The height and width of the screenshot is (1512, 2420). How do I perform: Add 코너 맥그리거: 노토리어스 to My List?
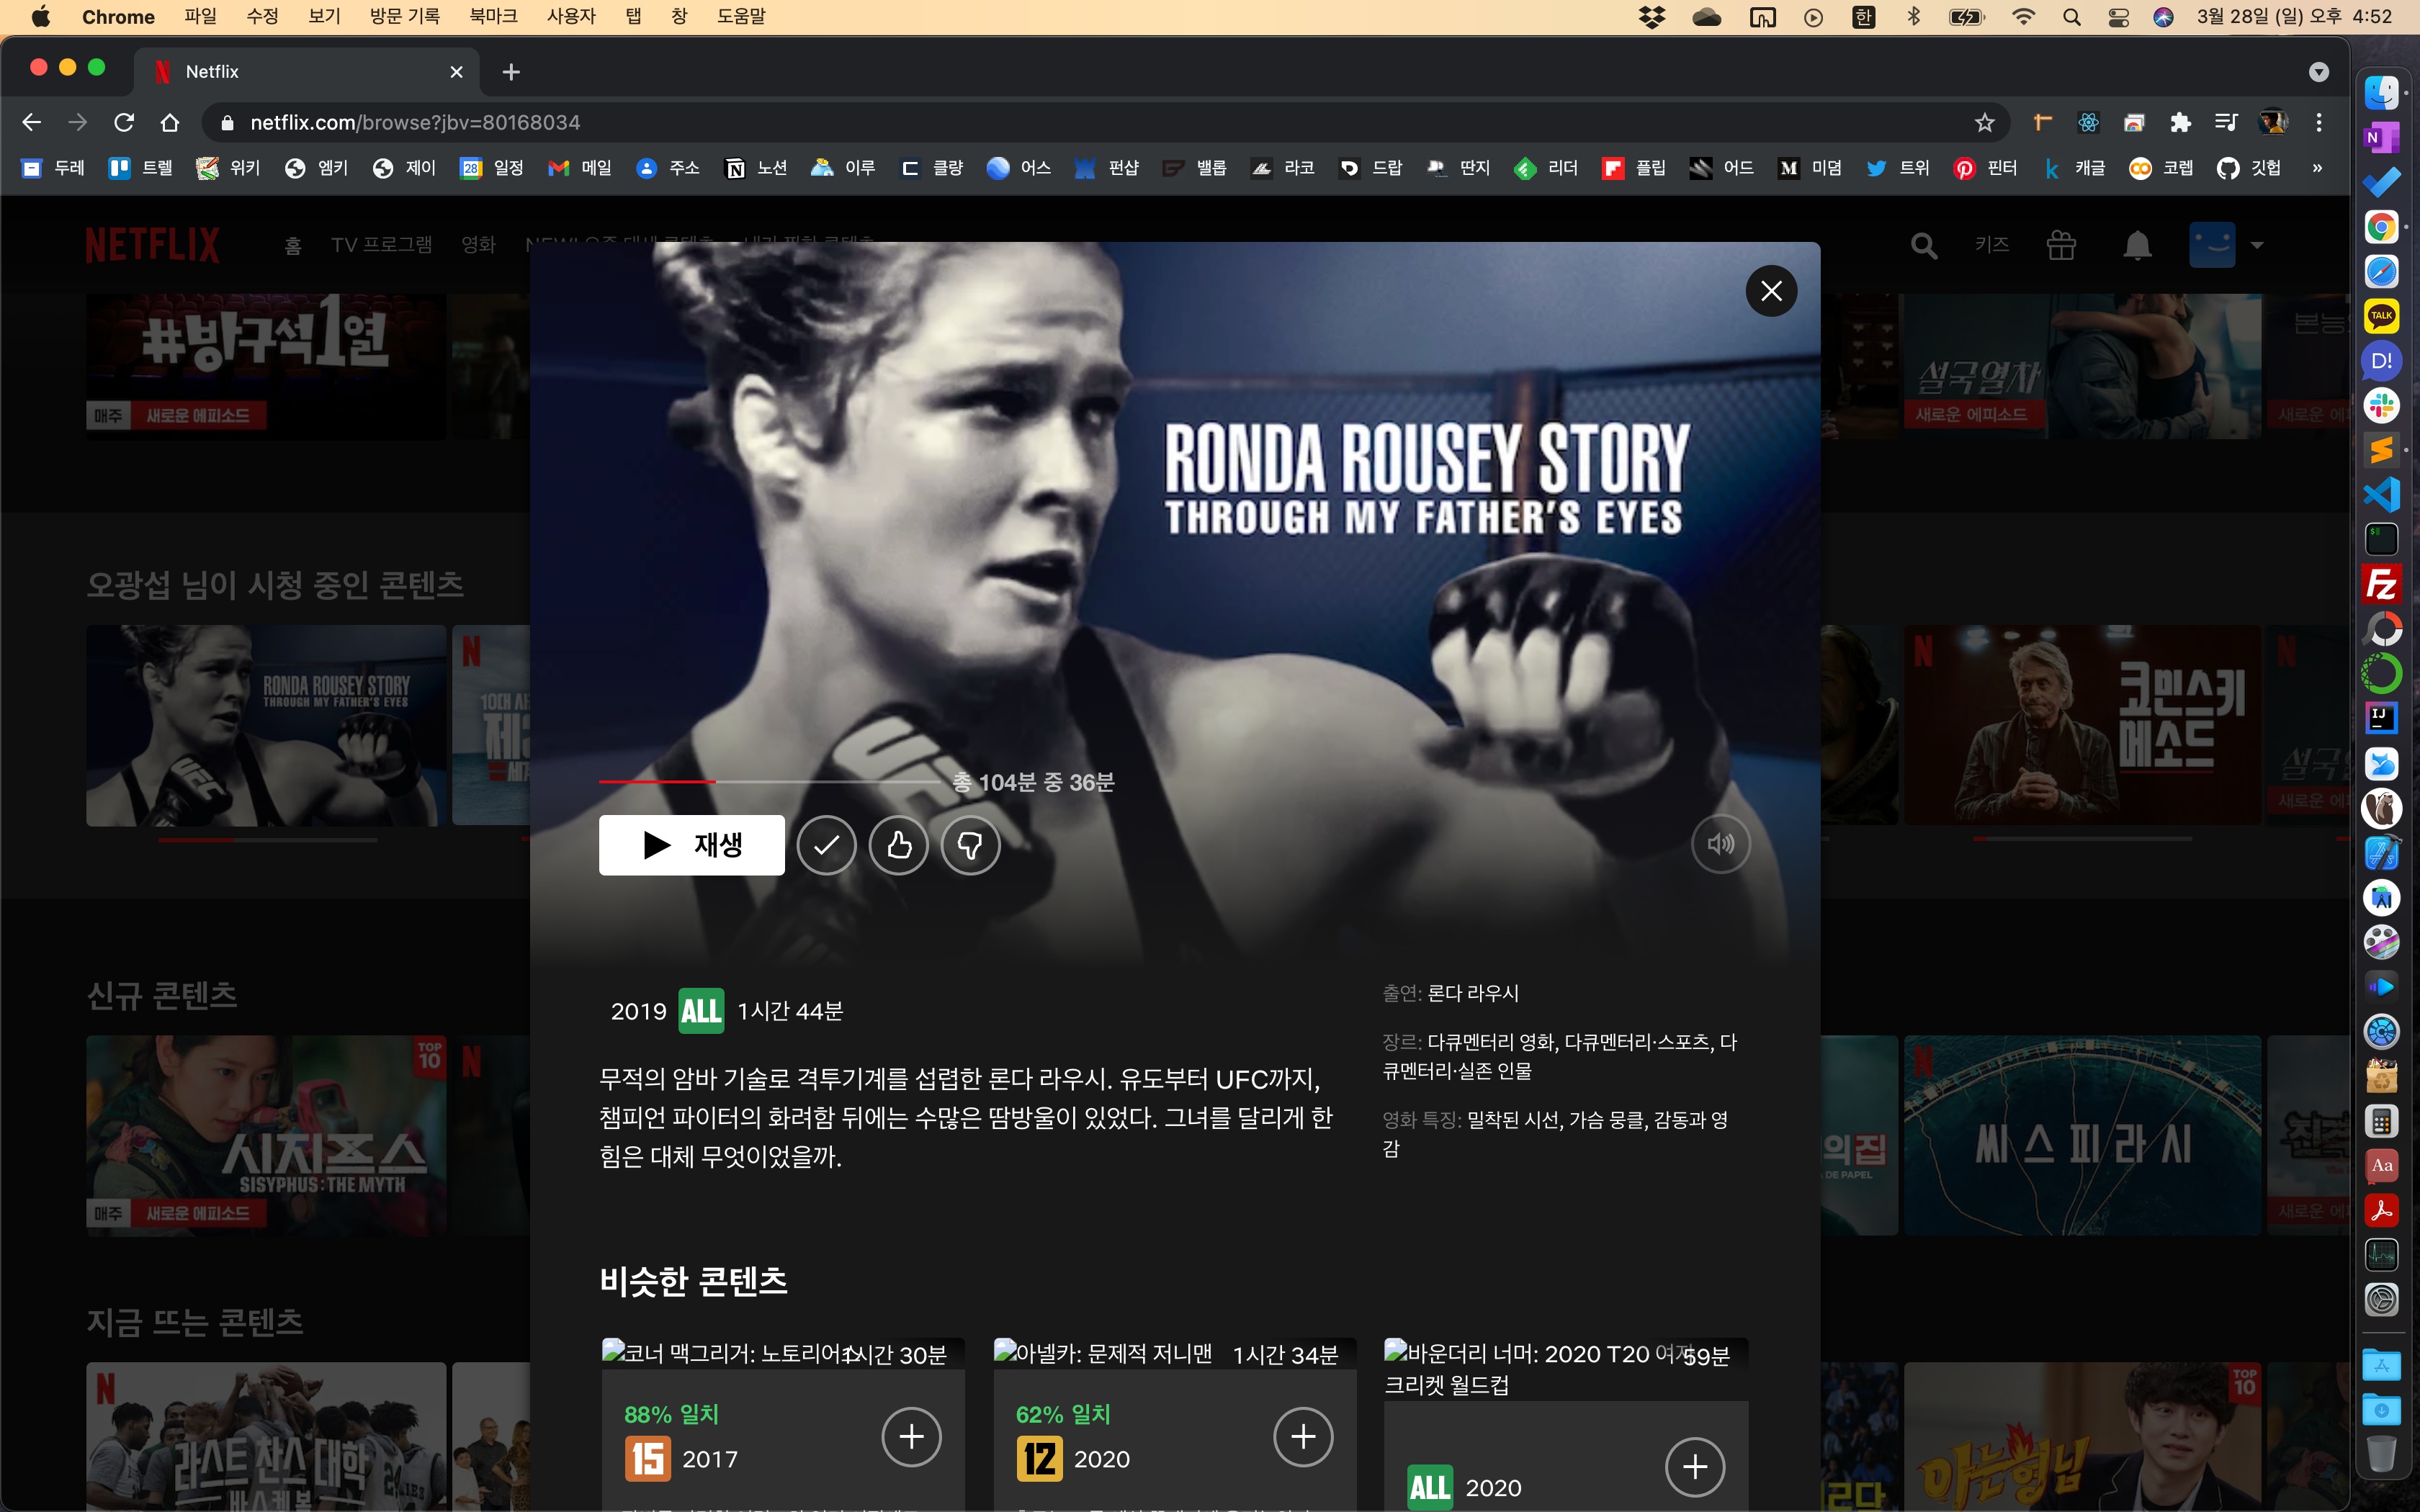point(911,1437)
